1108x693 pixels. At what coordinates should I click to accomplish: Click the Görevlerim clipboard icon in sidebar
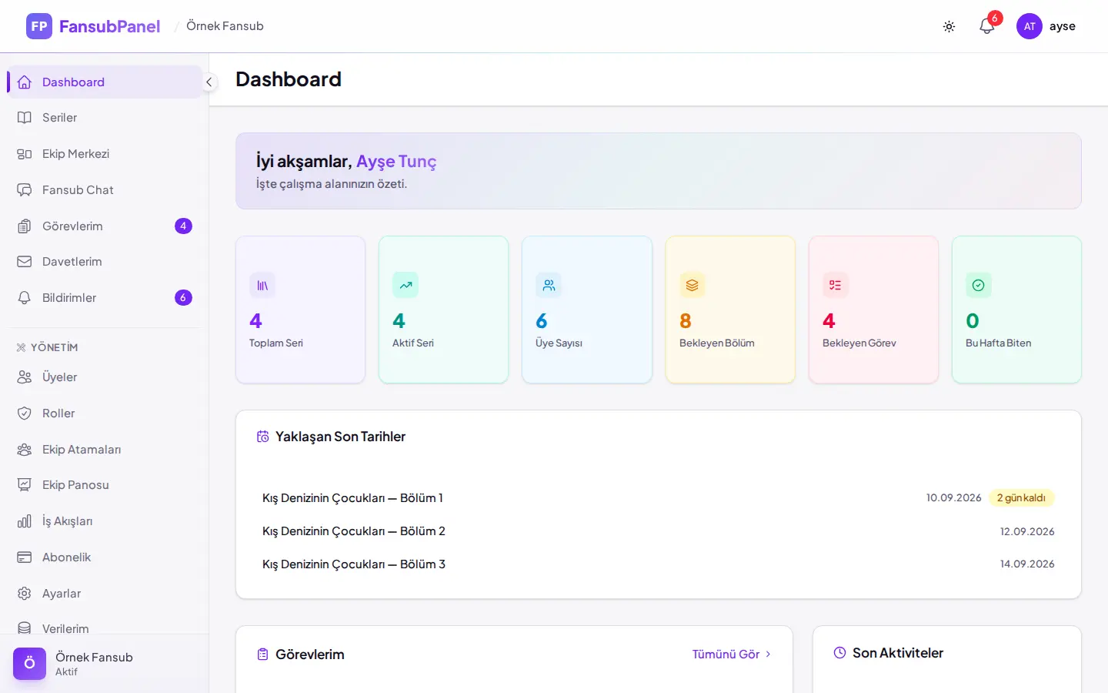click(25, 226)
